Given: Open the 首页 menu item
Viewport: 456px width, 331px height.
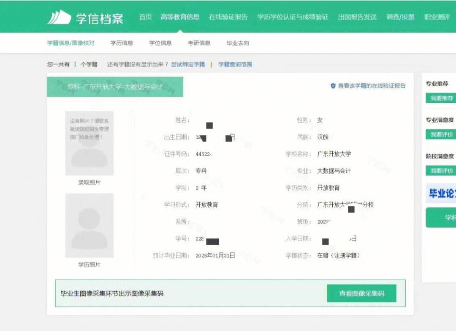Looking at the screenshot, I should pyautogui.click(x=145, y=17).
